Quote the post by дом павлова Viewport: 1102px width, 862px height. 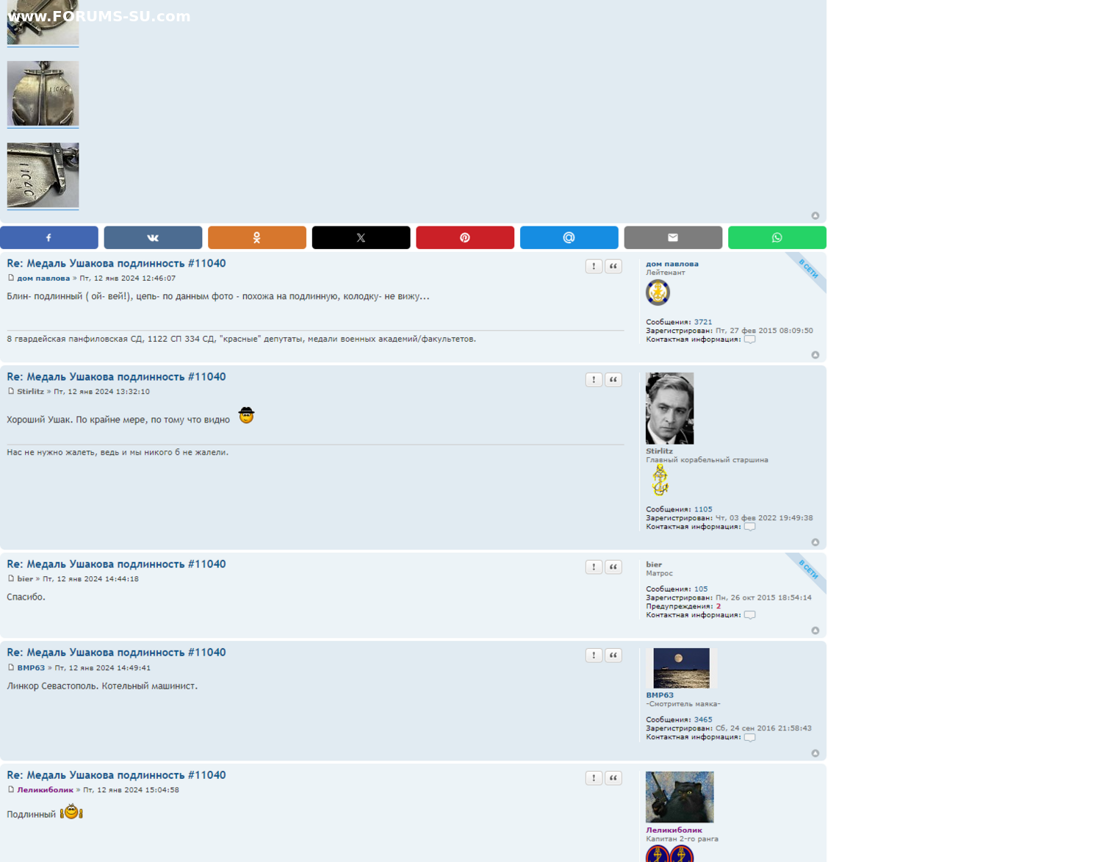click(x=613, y=266)
